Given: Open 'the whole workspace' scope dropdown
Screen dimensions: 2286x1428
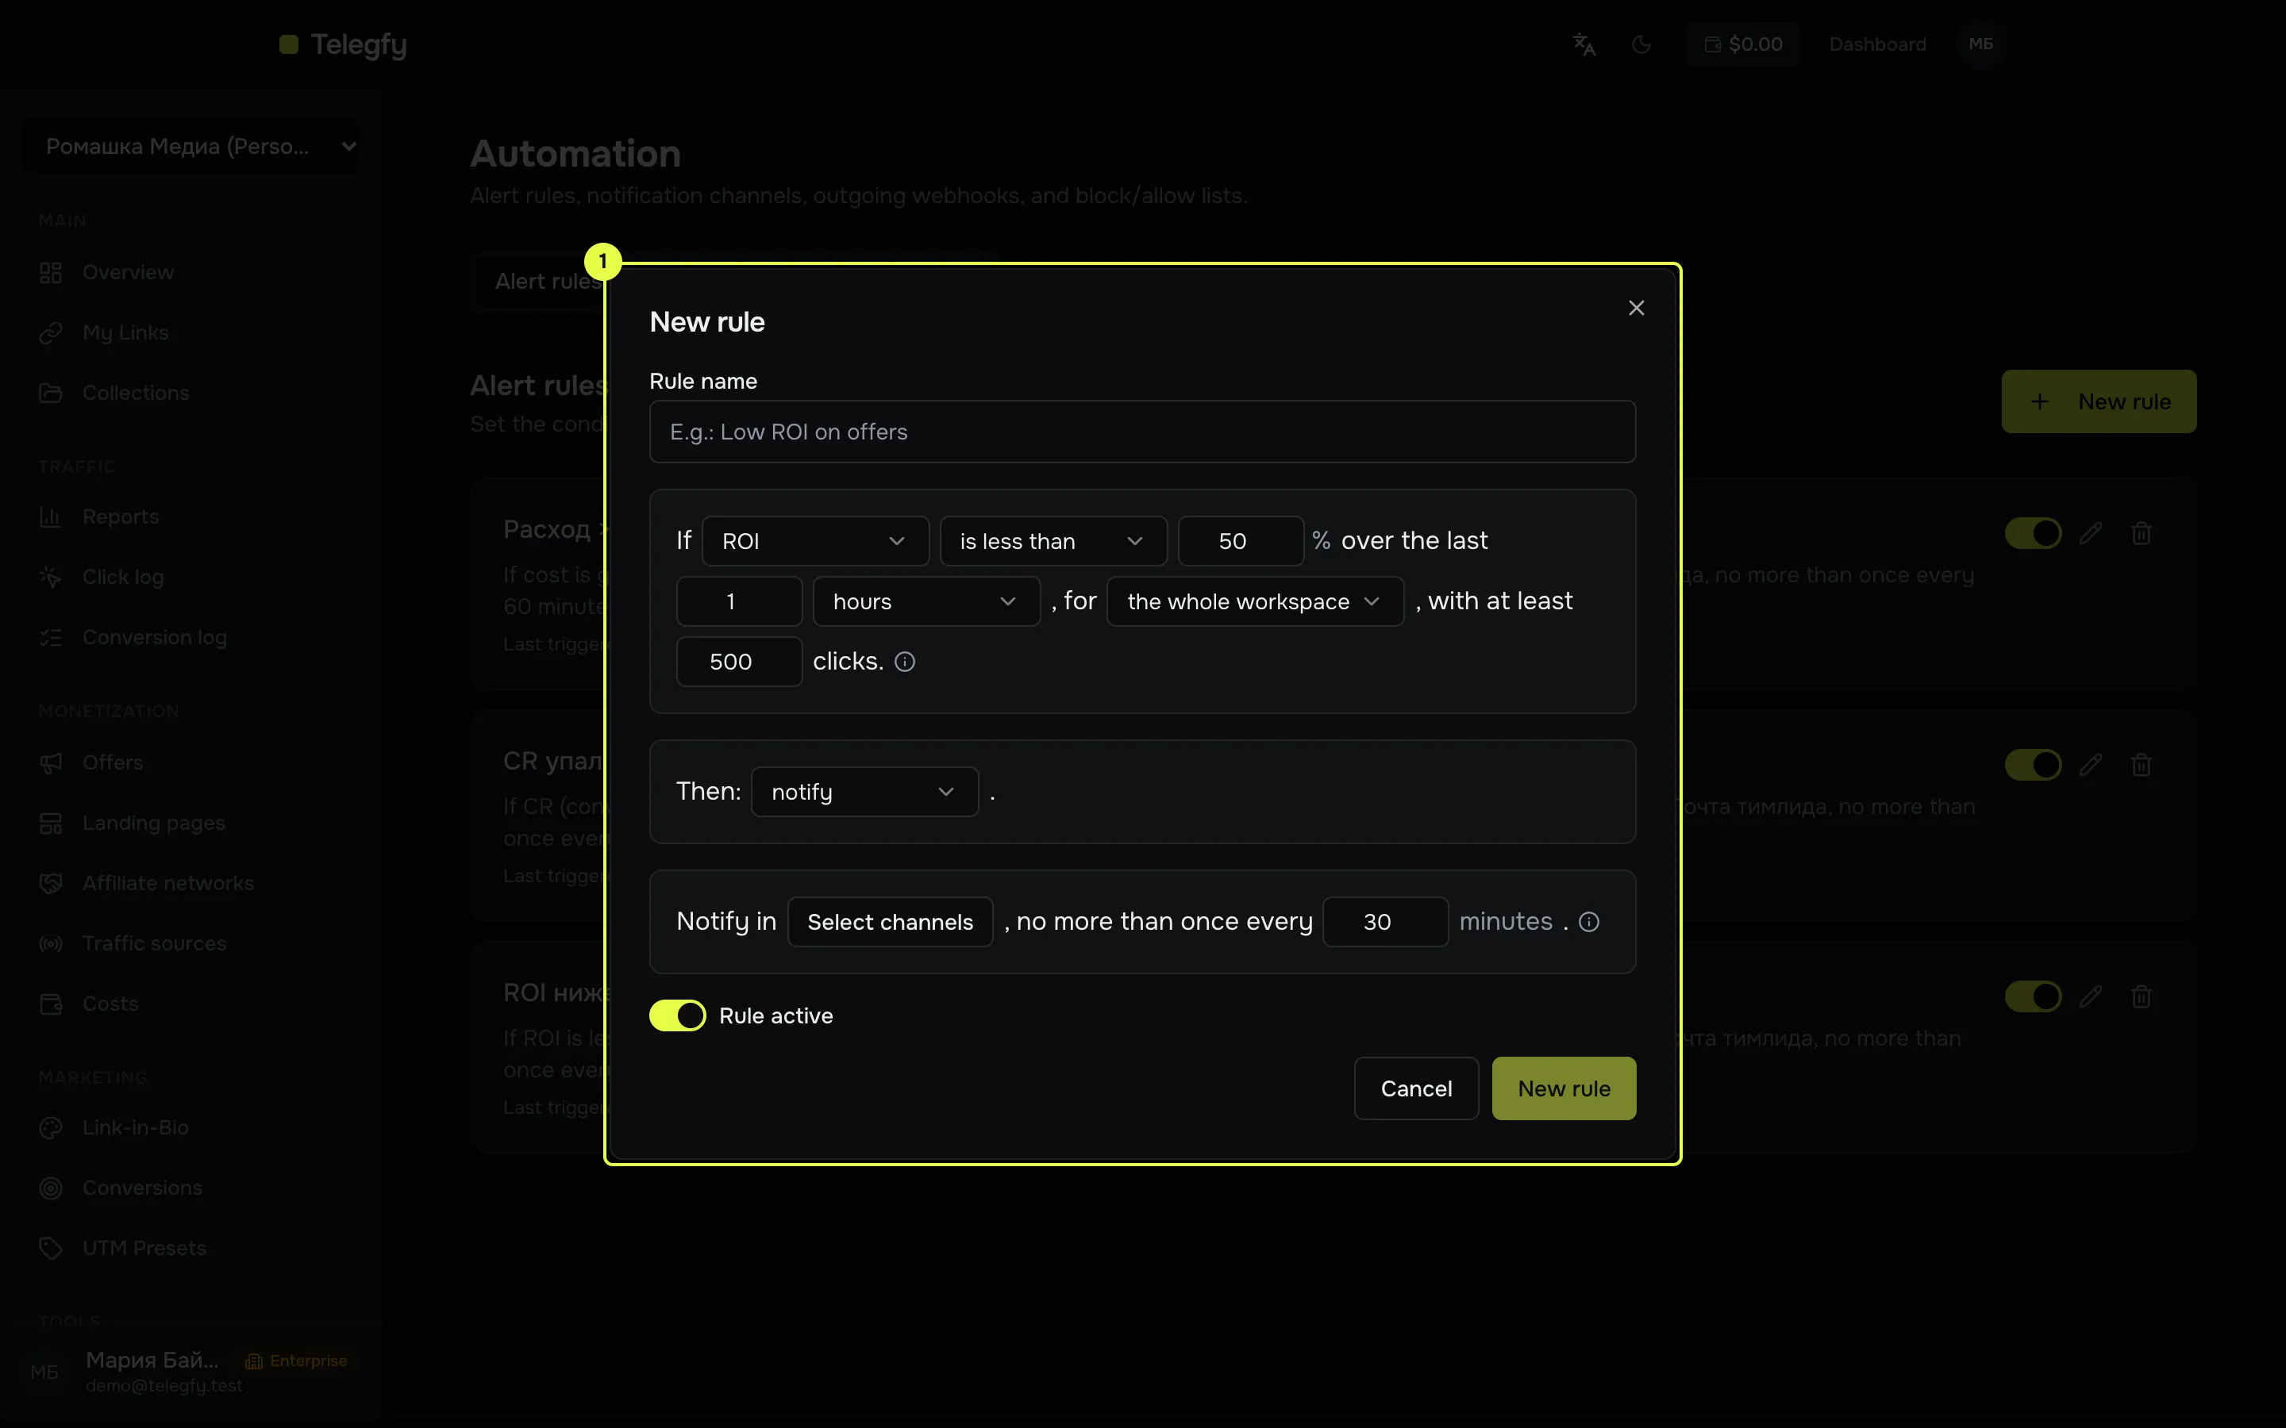Looking at the screenshot, I should coord(1254,601).
